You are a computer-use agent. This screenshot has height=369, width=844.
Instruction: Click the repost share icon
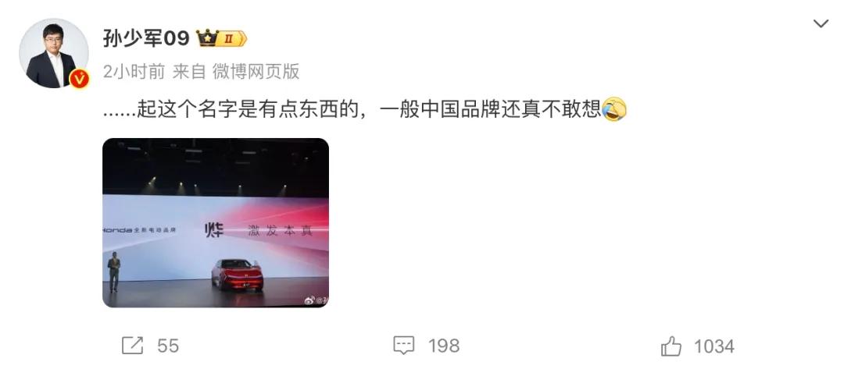tap(132, 346)
